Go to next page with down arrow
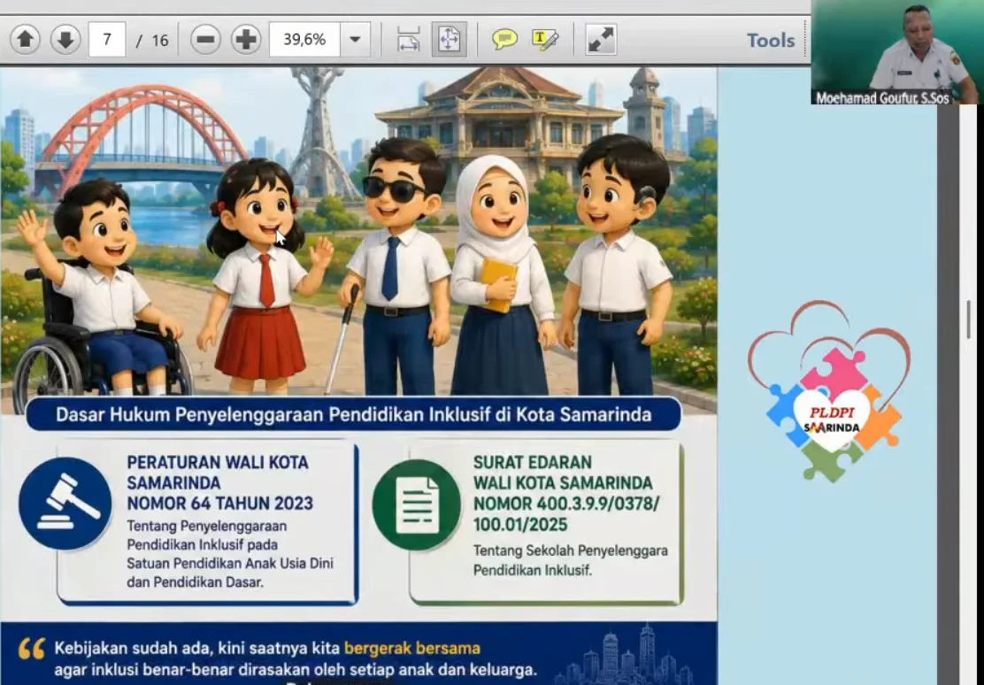The height and width of the screenshot is (685, 984). point(65,40)
